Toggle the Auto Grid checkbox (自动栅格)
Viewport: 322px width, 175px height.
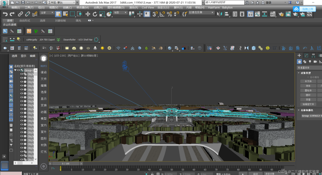click(x=308, y=77)
